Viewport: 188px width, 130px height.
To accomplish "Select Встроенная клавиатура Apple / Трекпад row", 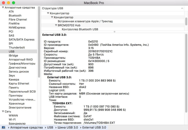I will point(85,21).
